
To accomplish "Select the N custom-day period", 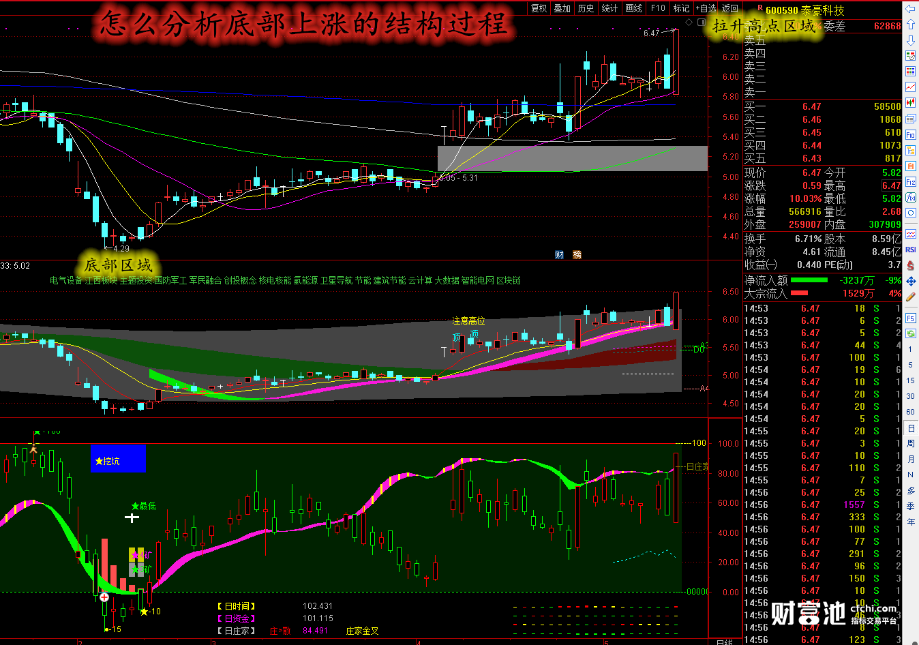I will pyautogui.click(x=911, y=475).
